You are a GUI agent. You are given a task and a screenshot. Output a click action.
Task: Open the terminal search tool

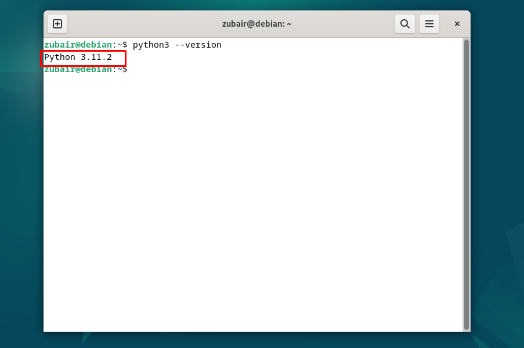404,24
